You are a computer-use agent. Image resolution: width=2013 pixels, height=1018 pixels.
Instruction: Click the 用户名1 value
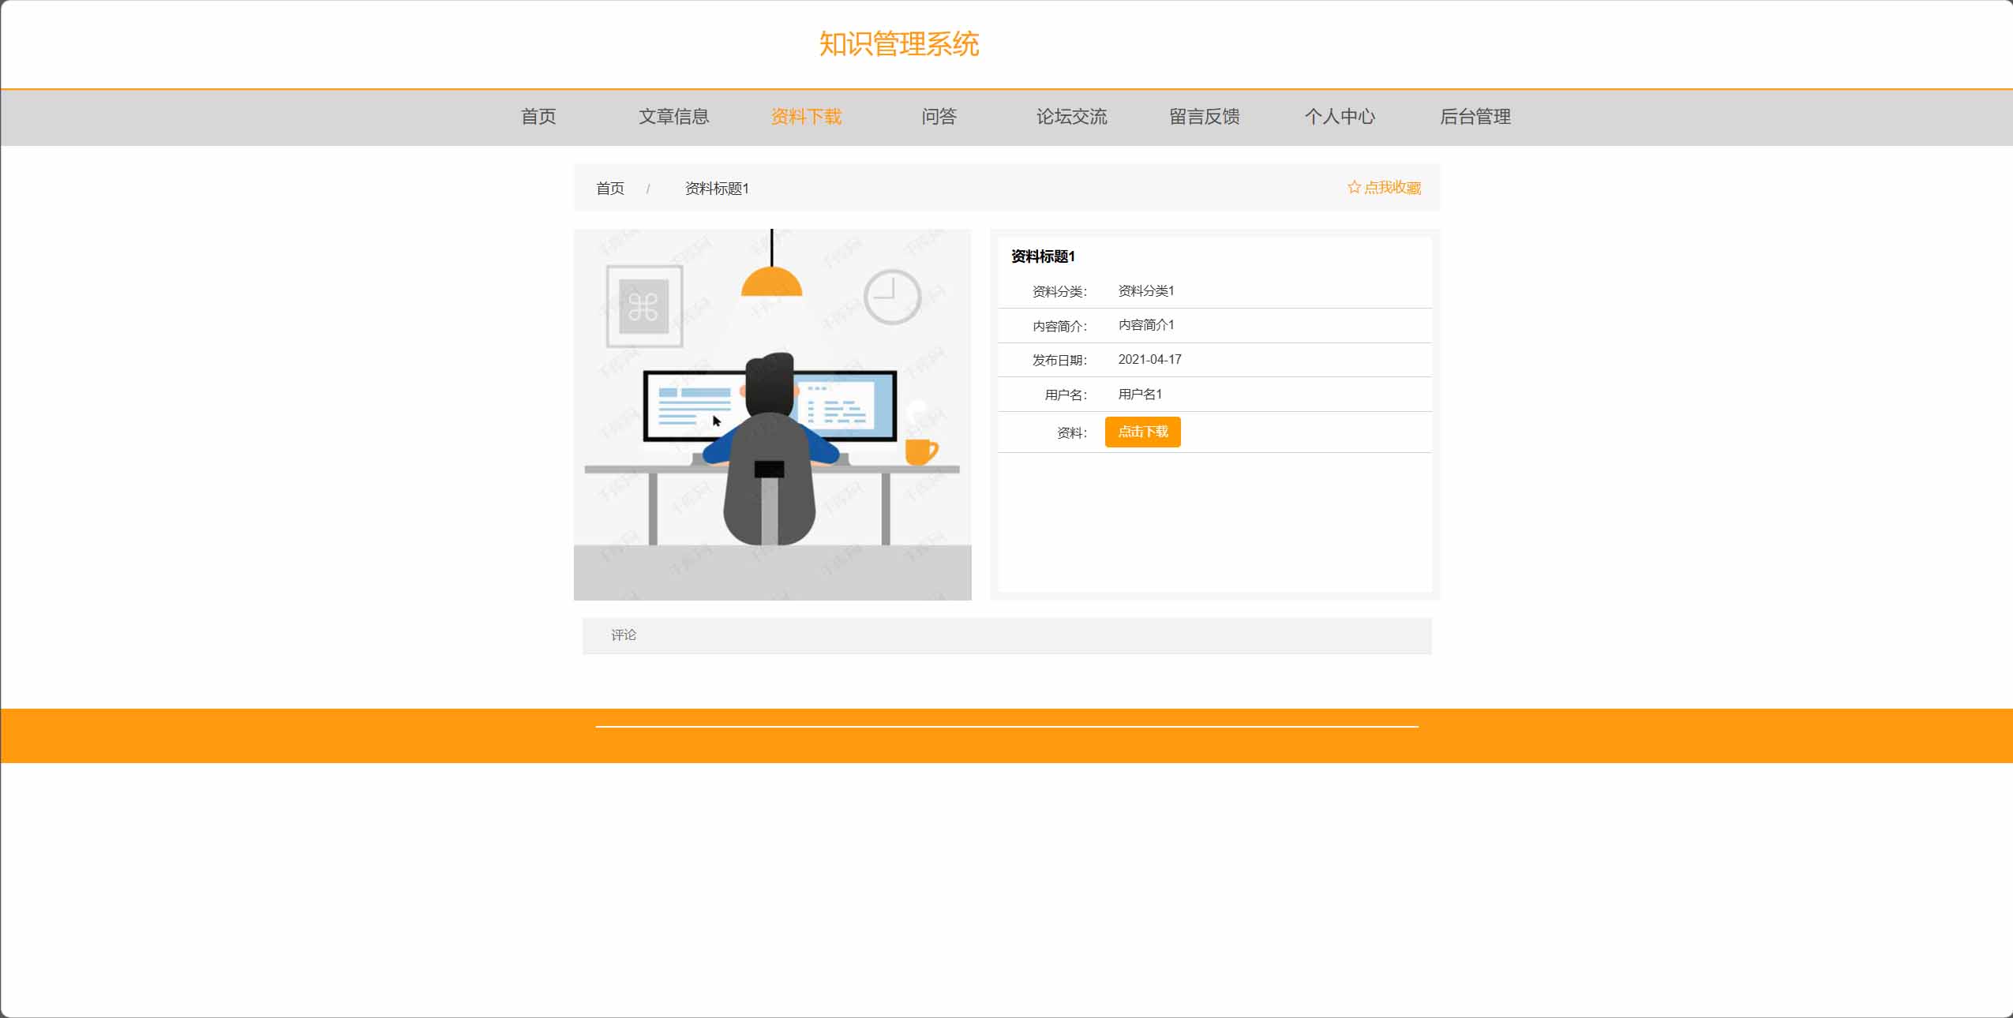coord(1140,394)
